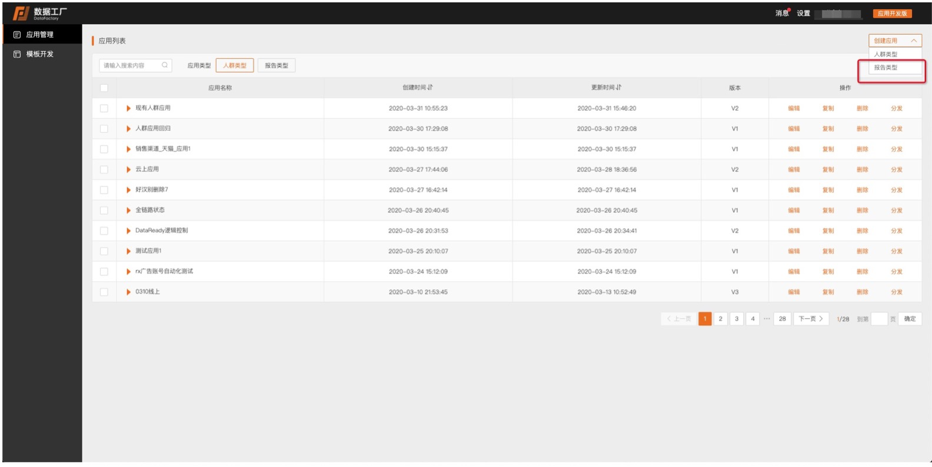Filter by 人群类型 application type
This screenshot has width=932, height=467.
coord(235,65)
